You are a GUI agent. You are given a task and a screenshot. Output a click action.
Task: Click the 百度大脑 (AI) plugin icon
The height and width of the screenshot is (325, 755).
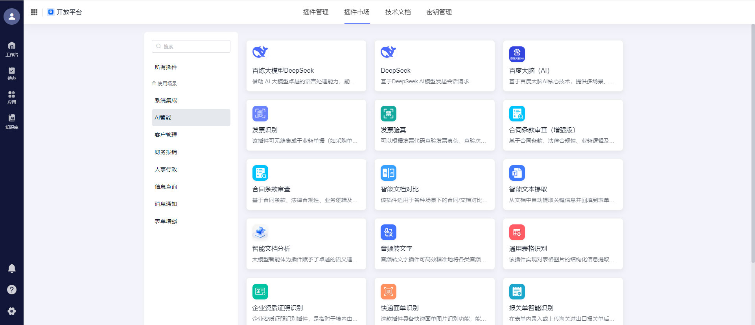point(517,54)
